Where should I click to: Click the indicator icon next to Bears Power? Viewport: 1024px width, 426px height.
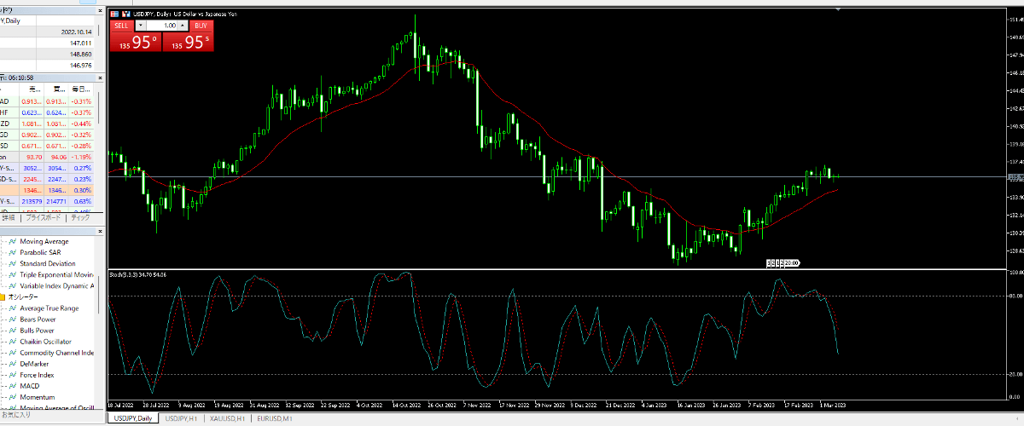(14, 319)
